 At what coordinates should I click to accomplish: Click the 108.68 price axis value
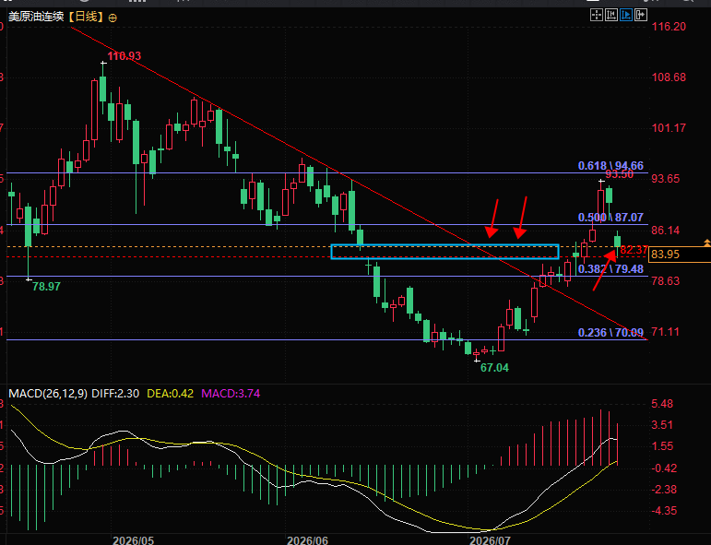669,77
